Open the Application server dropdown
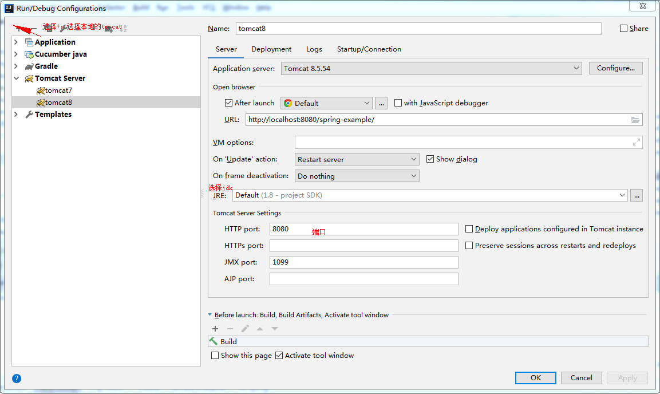660x394 pixels. point(432,69)
